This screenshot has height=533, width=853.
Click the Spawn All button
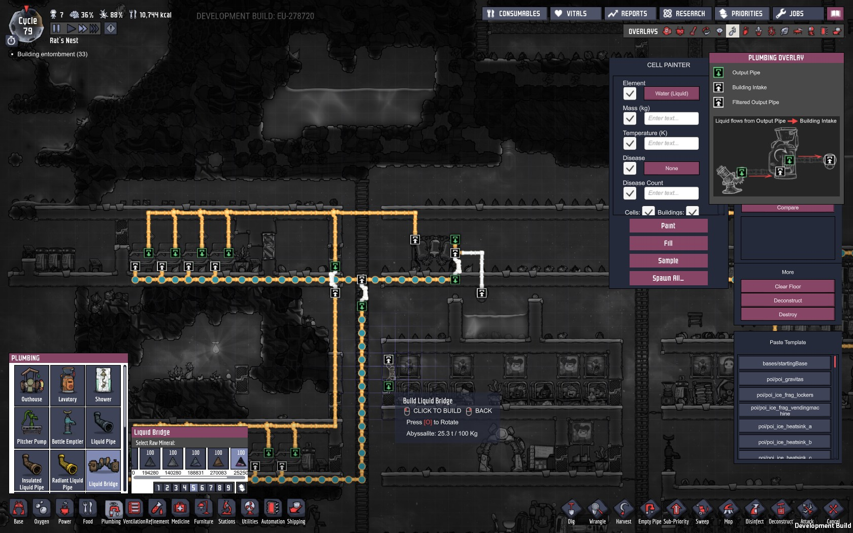(x=668, y=278)
